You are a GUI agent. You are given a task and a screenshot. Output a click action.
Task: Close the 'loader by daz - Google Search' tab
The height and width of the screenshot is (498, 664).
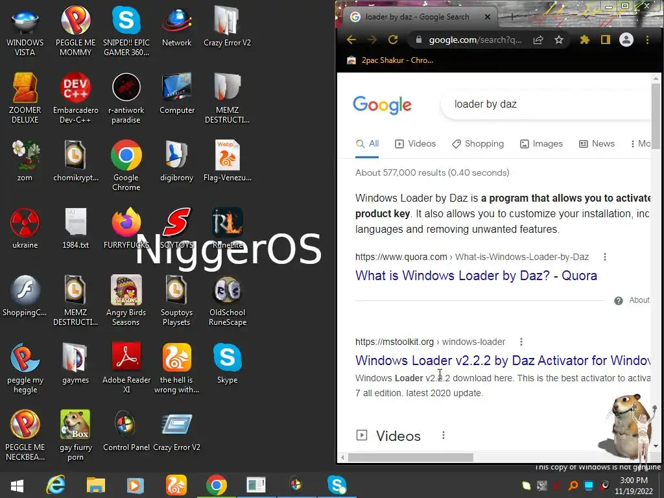click(488, 17)
